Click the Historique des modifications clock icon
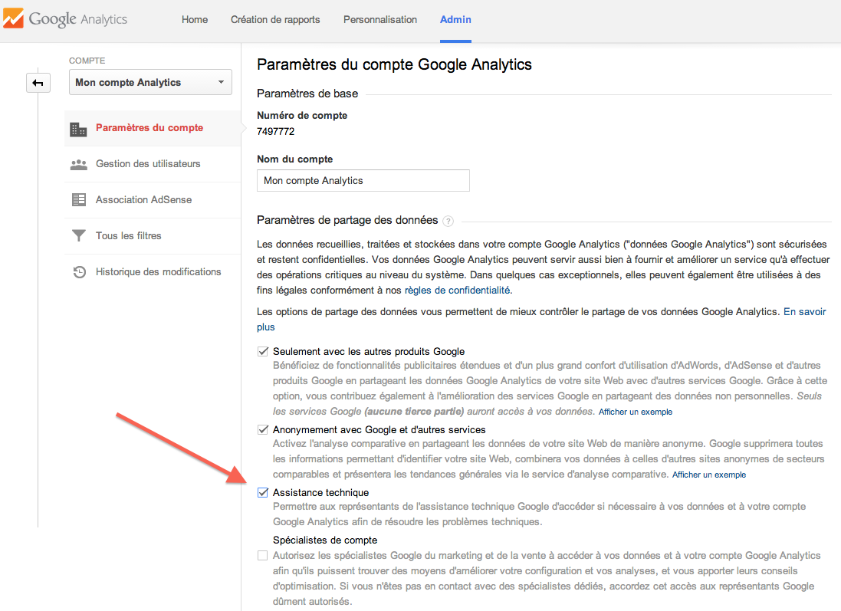This screenshot has height=611, width=841. 79,272
